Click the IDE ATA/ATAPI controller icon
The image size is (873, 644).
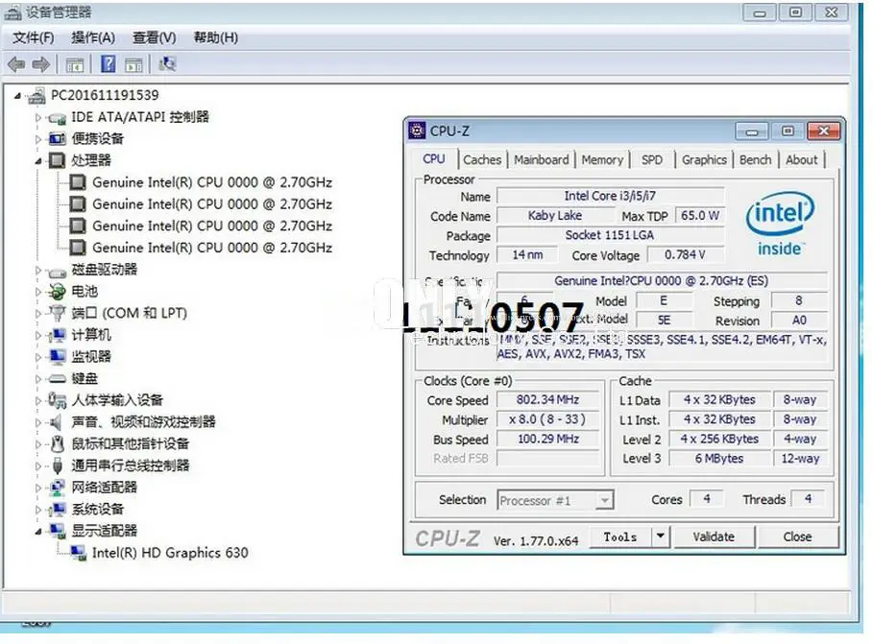(x=58, y=117)
